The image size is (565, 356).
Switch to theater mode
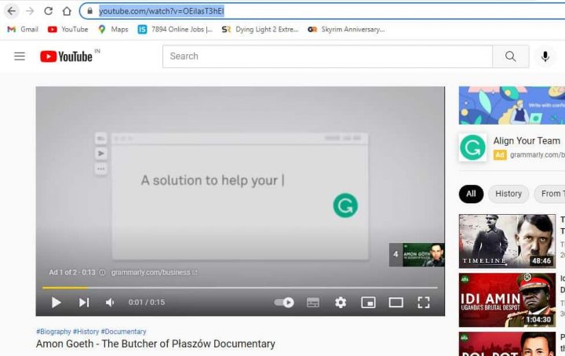pos(396,303)
